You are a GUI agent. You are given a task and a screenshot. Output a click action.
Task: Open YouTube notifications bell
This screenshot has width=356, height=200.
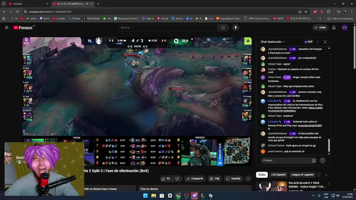(334, 27)
